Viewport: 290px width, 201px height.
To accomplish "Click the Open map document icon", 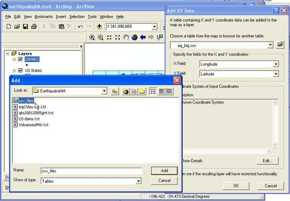I will coord(17,26).
